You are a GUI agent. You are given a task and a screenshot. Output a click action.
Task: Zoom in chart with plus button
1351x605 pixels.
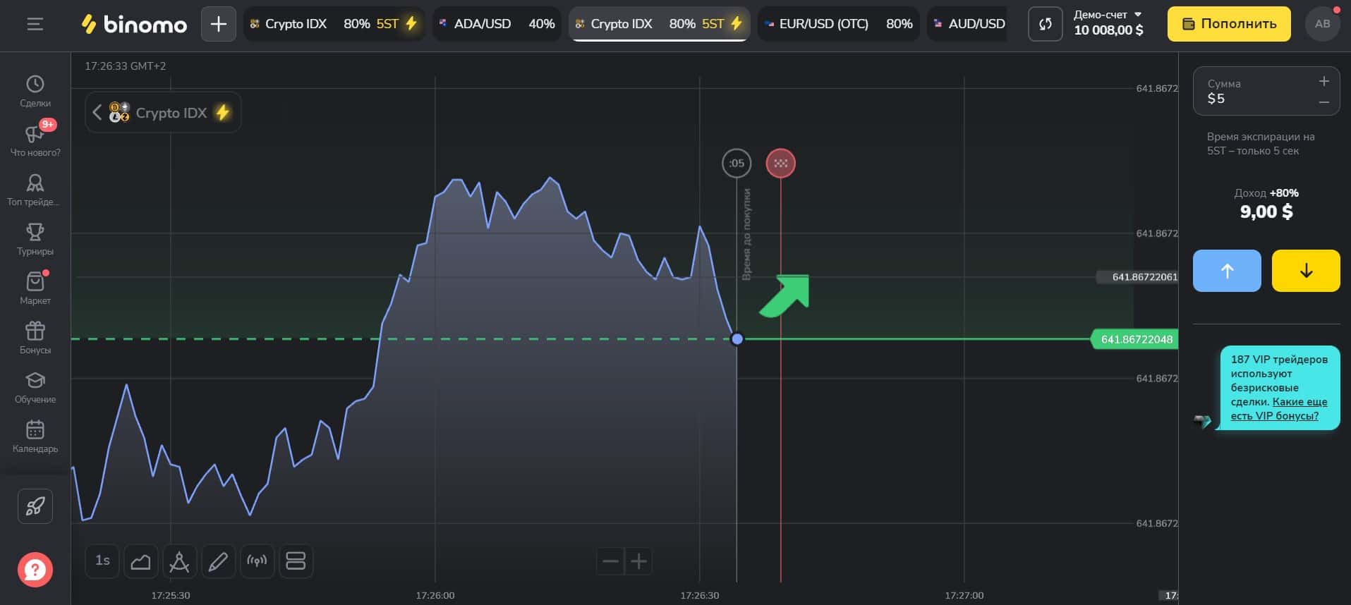pos(638,561)
